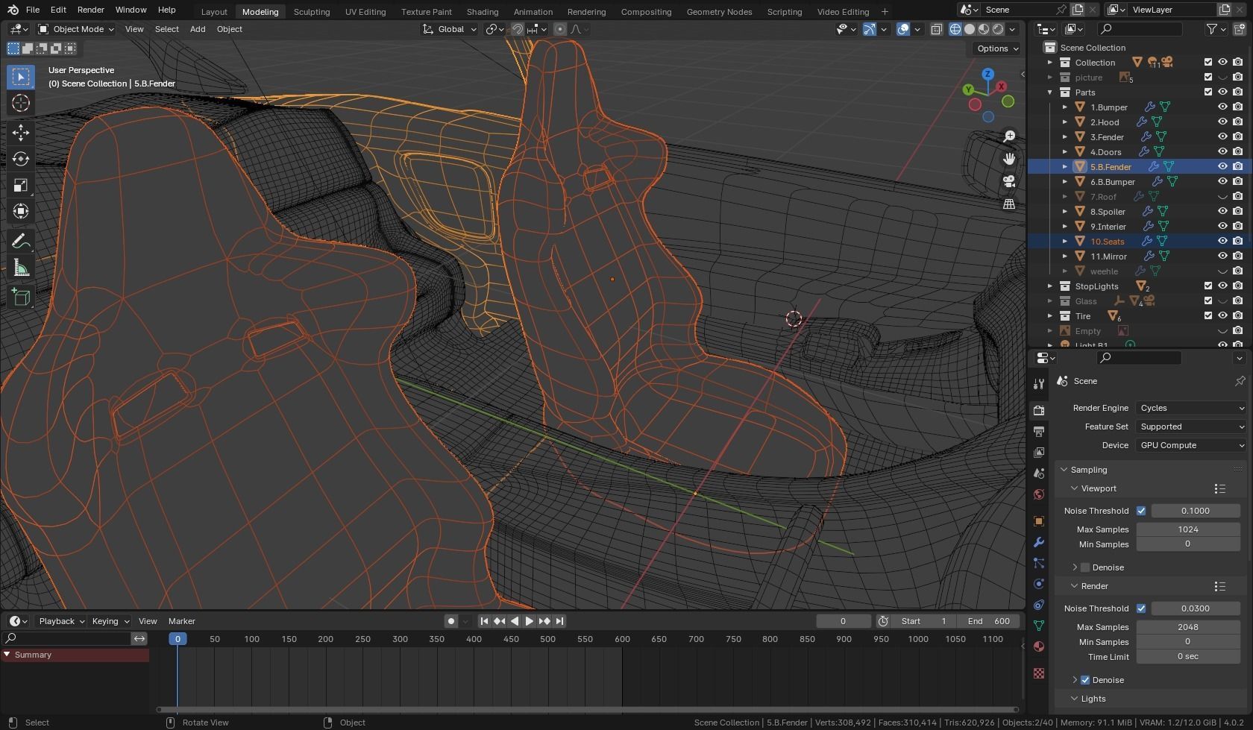Pick the Add Cube tool
This screenshot has height=730, width=1253.
click(21, 298)
